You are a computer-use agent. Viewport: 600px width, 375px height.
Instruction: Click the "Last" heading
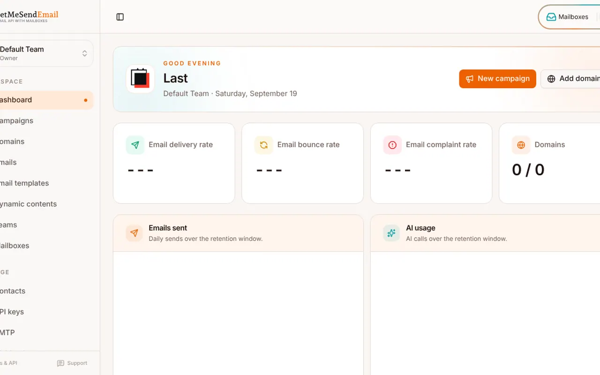[x=176, y=78]
